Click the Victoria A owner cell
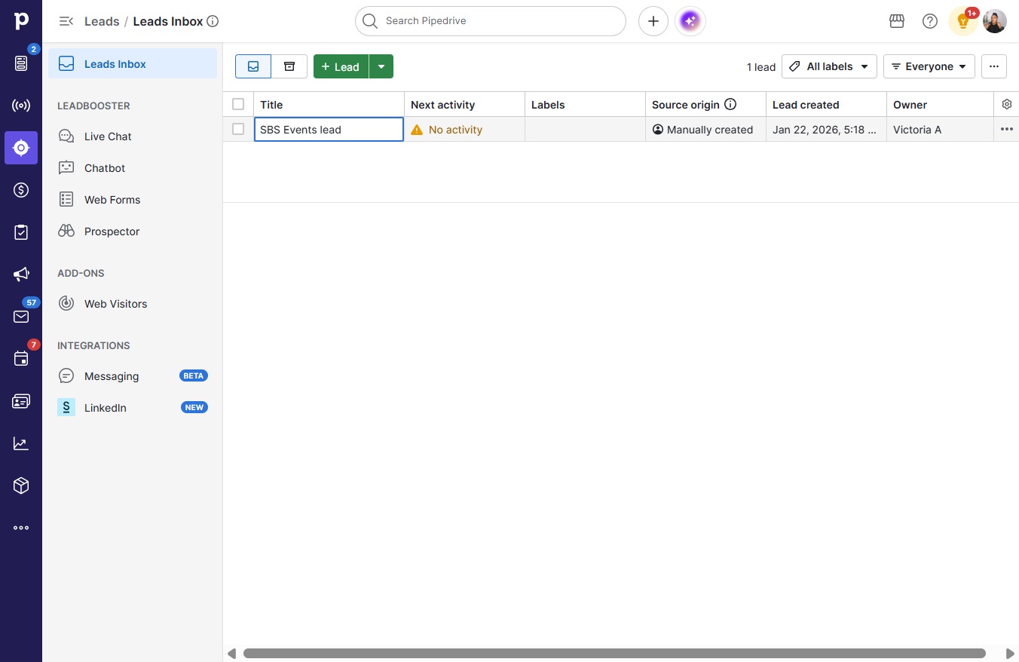This screenshot has height=662, width=1019. click(940, 129)
